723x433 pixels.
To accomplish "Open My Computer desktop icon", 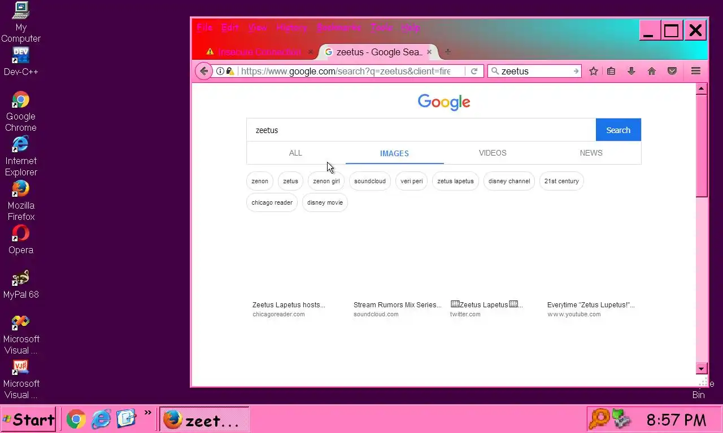I will pyautogui.click(x=21, y=22).
